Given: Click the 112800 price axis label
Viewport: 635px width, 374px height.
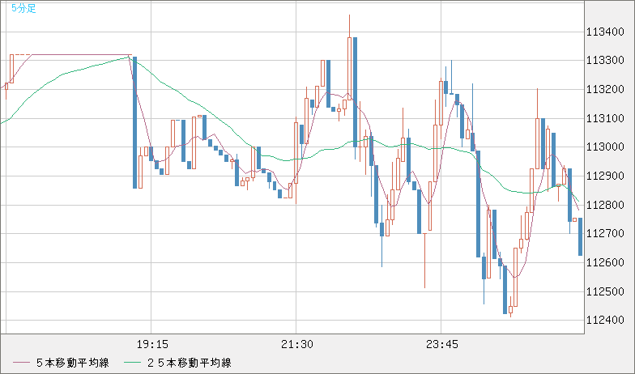Looking at the screenshot, I should pyautogui.click(x=605, y=205).
